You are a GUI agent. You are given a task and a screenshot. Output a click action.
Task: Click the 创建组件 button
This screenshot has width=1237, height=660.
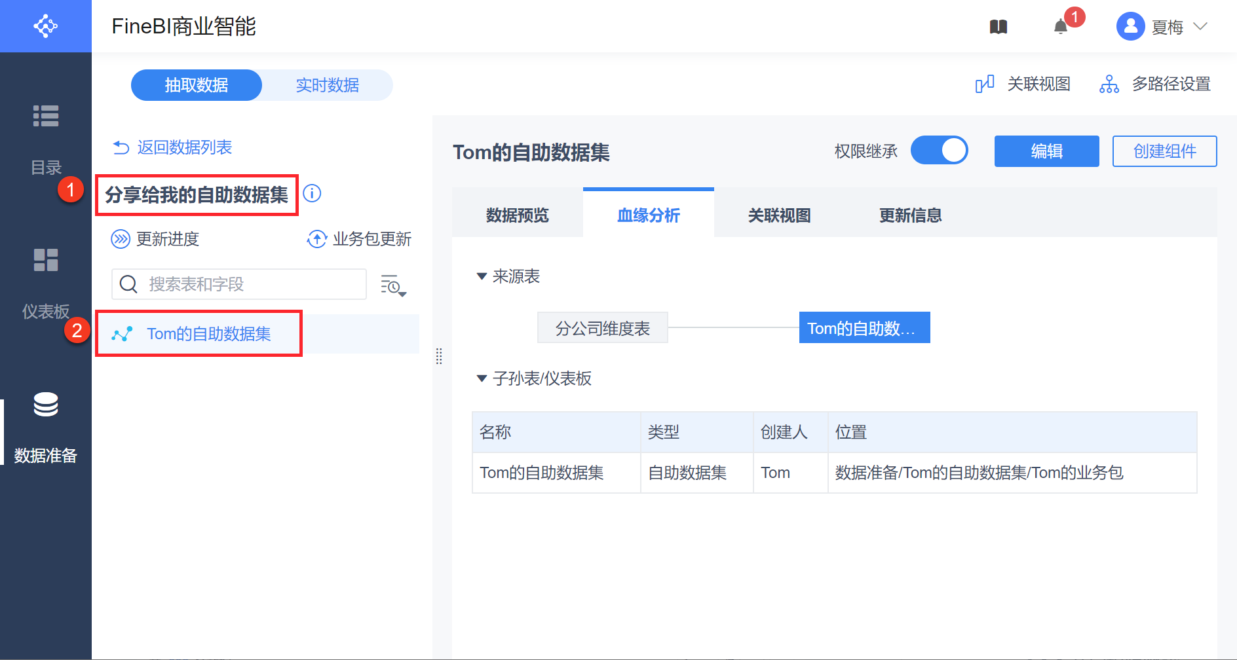click(1165, 151)
